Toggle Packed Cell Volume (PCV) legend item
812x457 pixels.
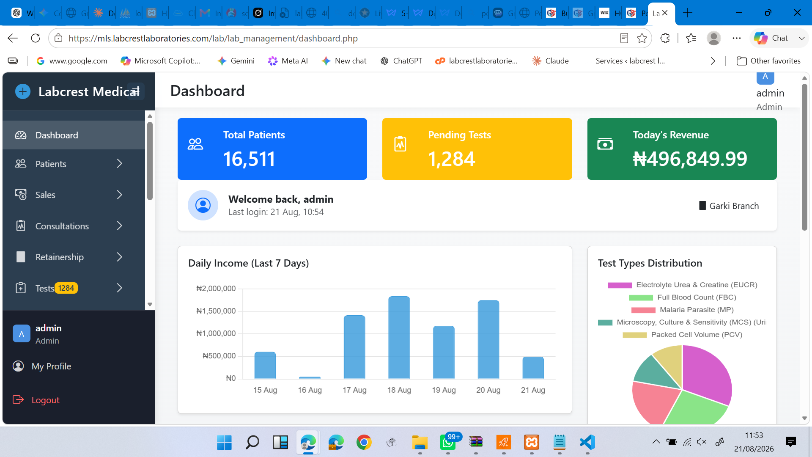coord(683,335)
